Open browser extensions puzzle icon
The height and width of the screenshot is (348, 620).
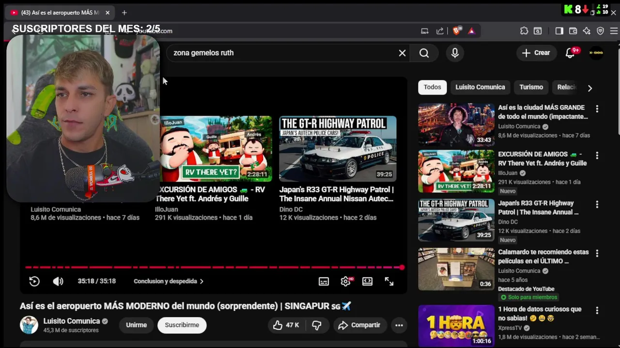[524, 31]
